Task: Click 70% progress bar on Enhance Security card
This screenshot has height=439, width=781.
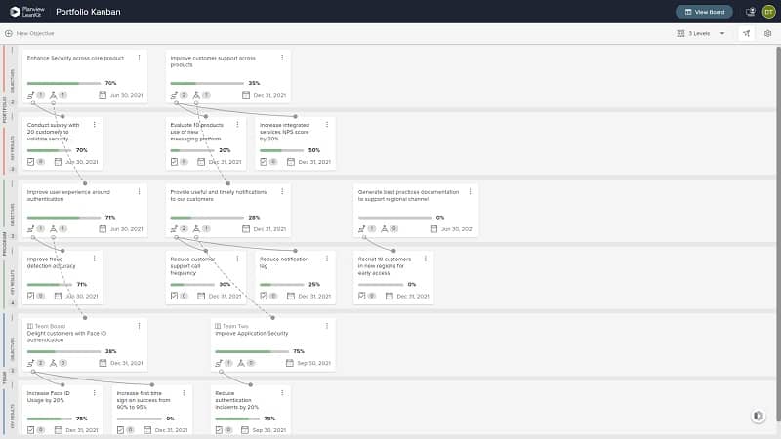Action: tap(63, 83)
